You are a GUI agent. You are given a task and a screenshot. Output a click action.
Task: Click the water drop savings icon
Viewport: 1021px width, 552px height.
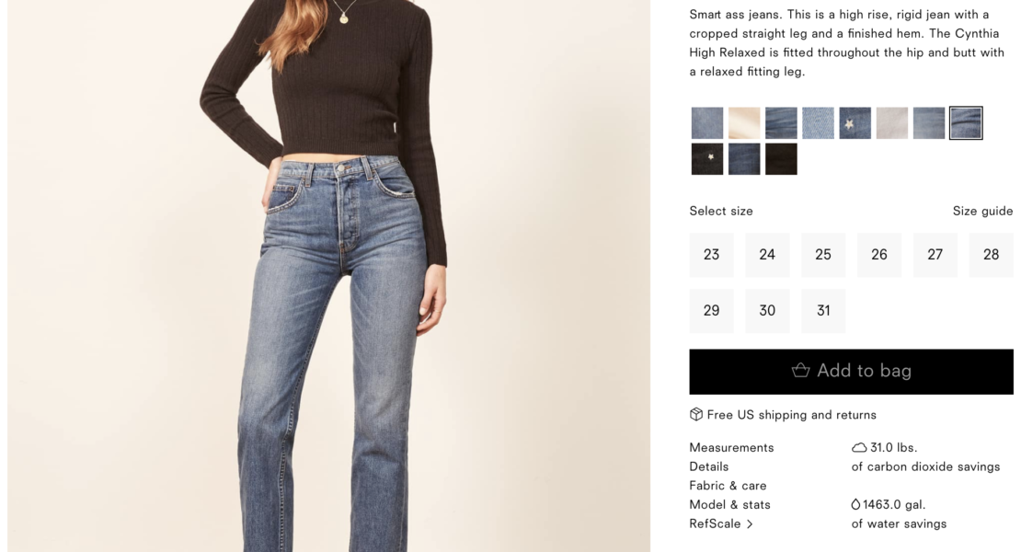click(855, 504)
